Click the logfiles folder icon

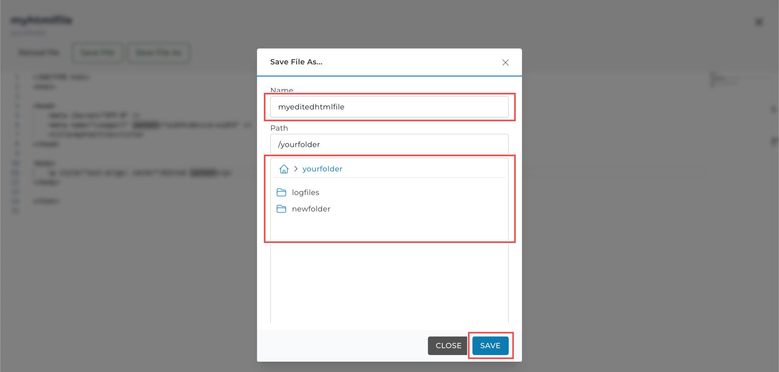click(281, 192)
